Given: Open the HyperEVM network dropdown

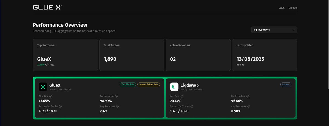Looking at the screenshot, I should click(x=274, y=30).
